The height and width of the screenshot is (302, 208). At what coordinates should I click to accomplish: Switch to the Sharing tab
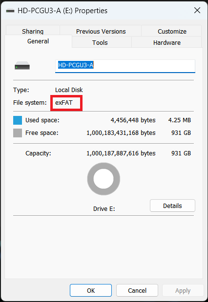point(33,31)
